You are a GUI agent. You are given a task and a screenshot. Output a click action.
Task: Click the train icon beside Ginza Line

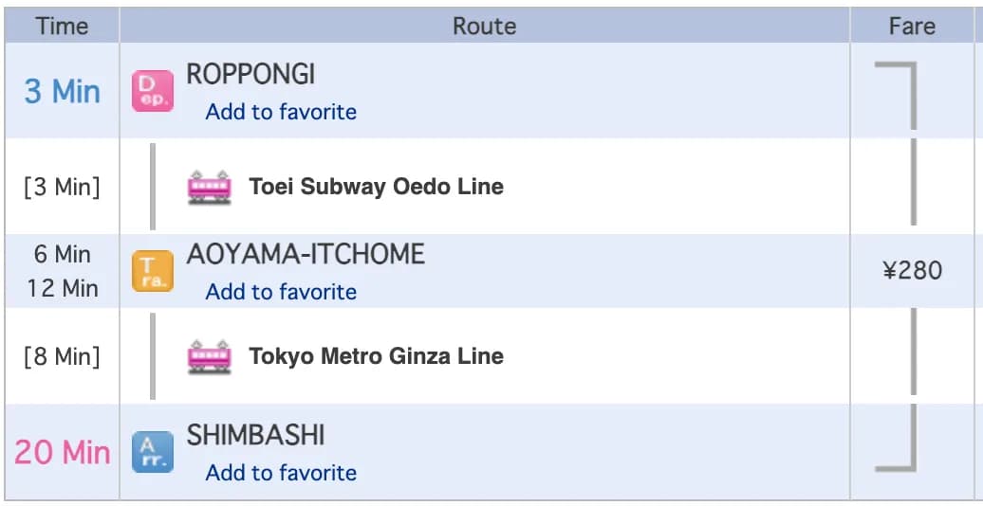tap(210, 356)
